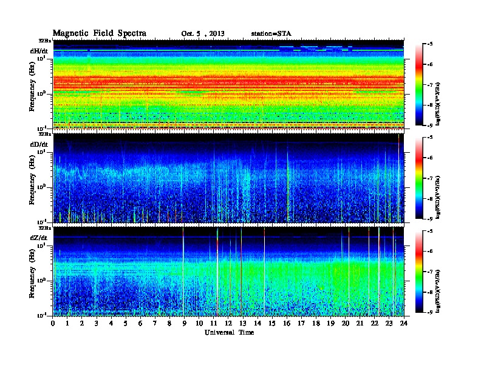The image size is (481, 371).
Task: Click the dZ/dt panel color scale bar
Action: 419,272
